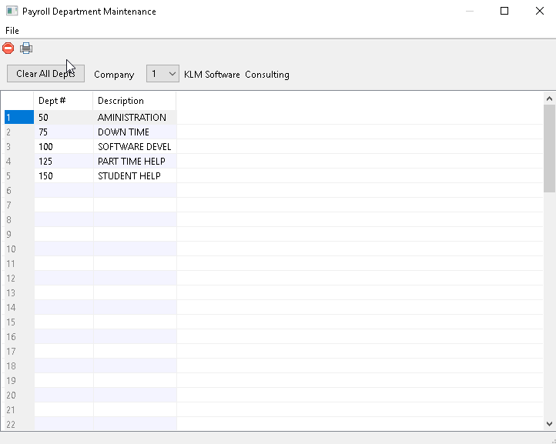The height and width of the screenshot is (444, 556).
Task: Select row header 15
Action: pyautogui.click(x=19, y=322)
